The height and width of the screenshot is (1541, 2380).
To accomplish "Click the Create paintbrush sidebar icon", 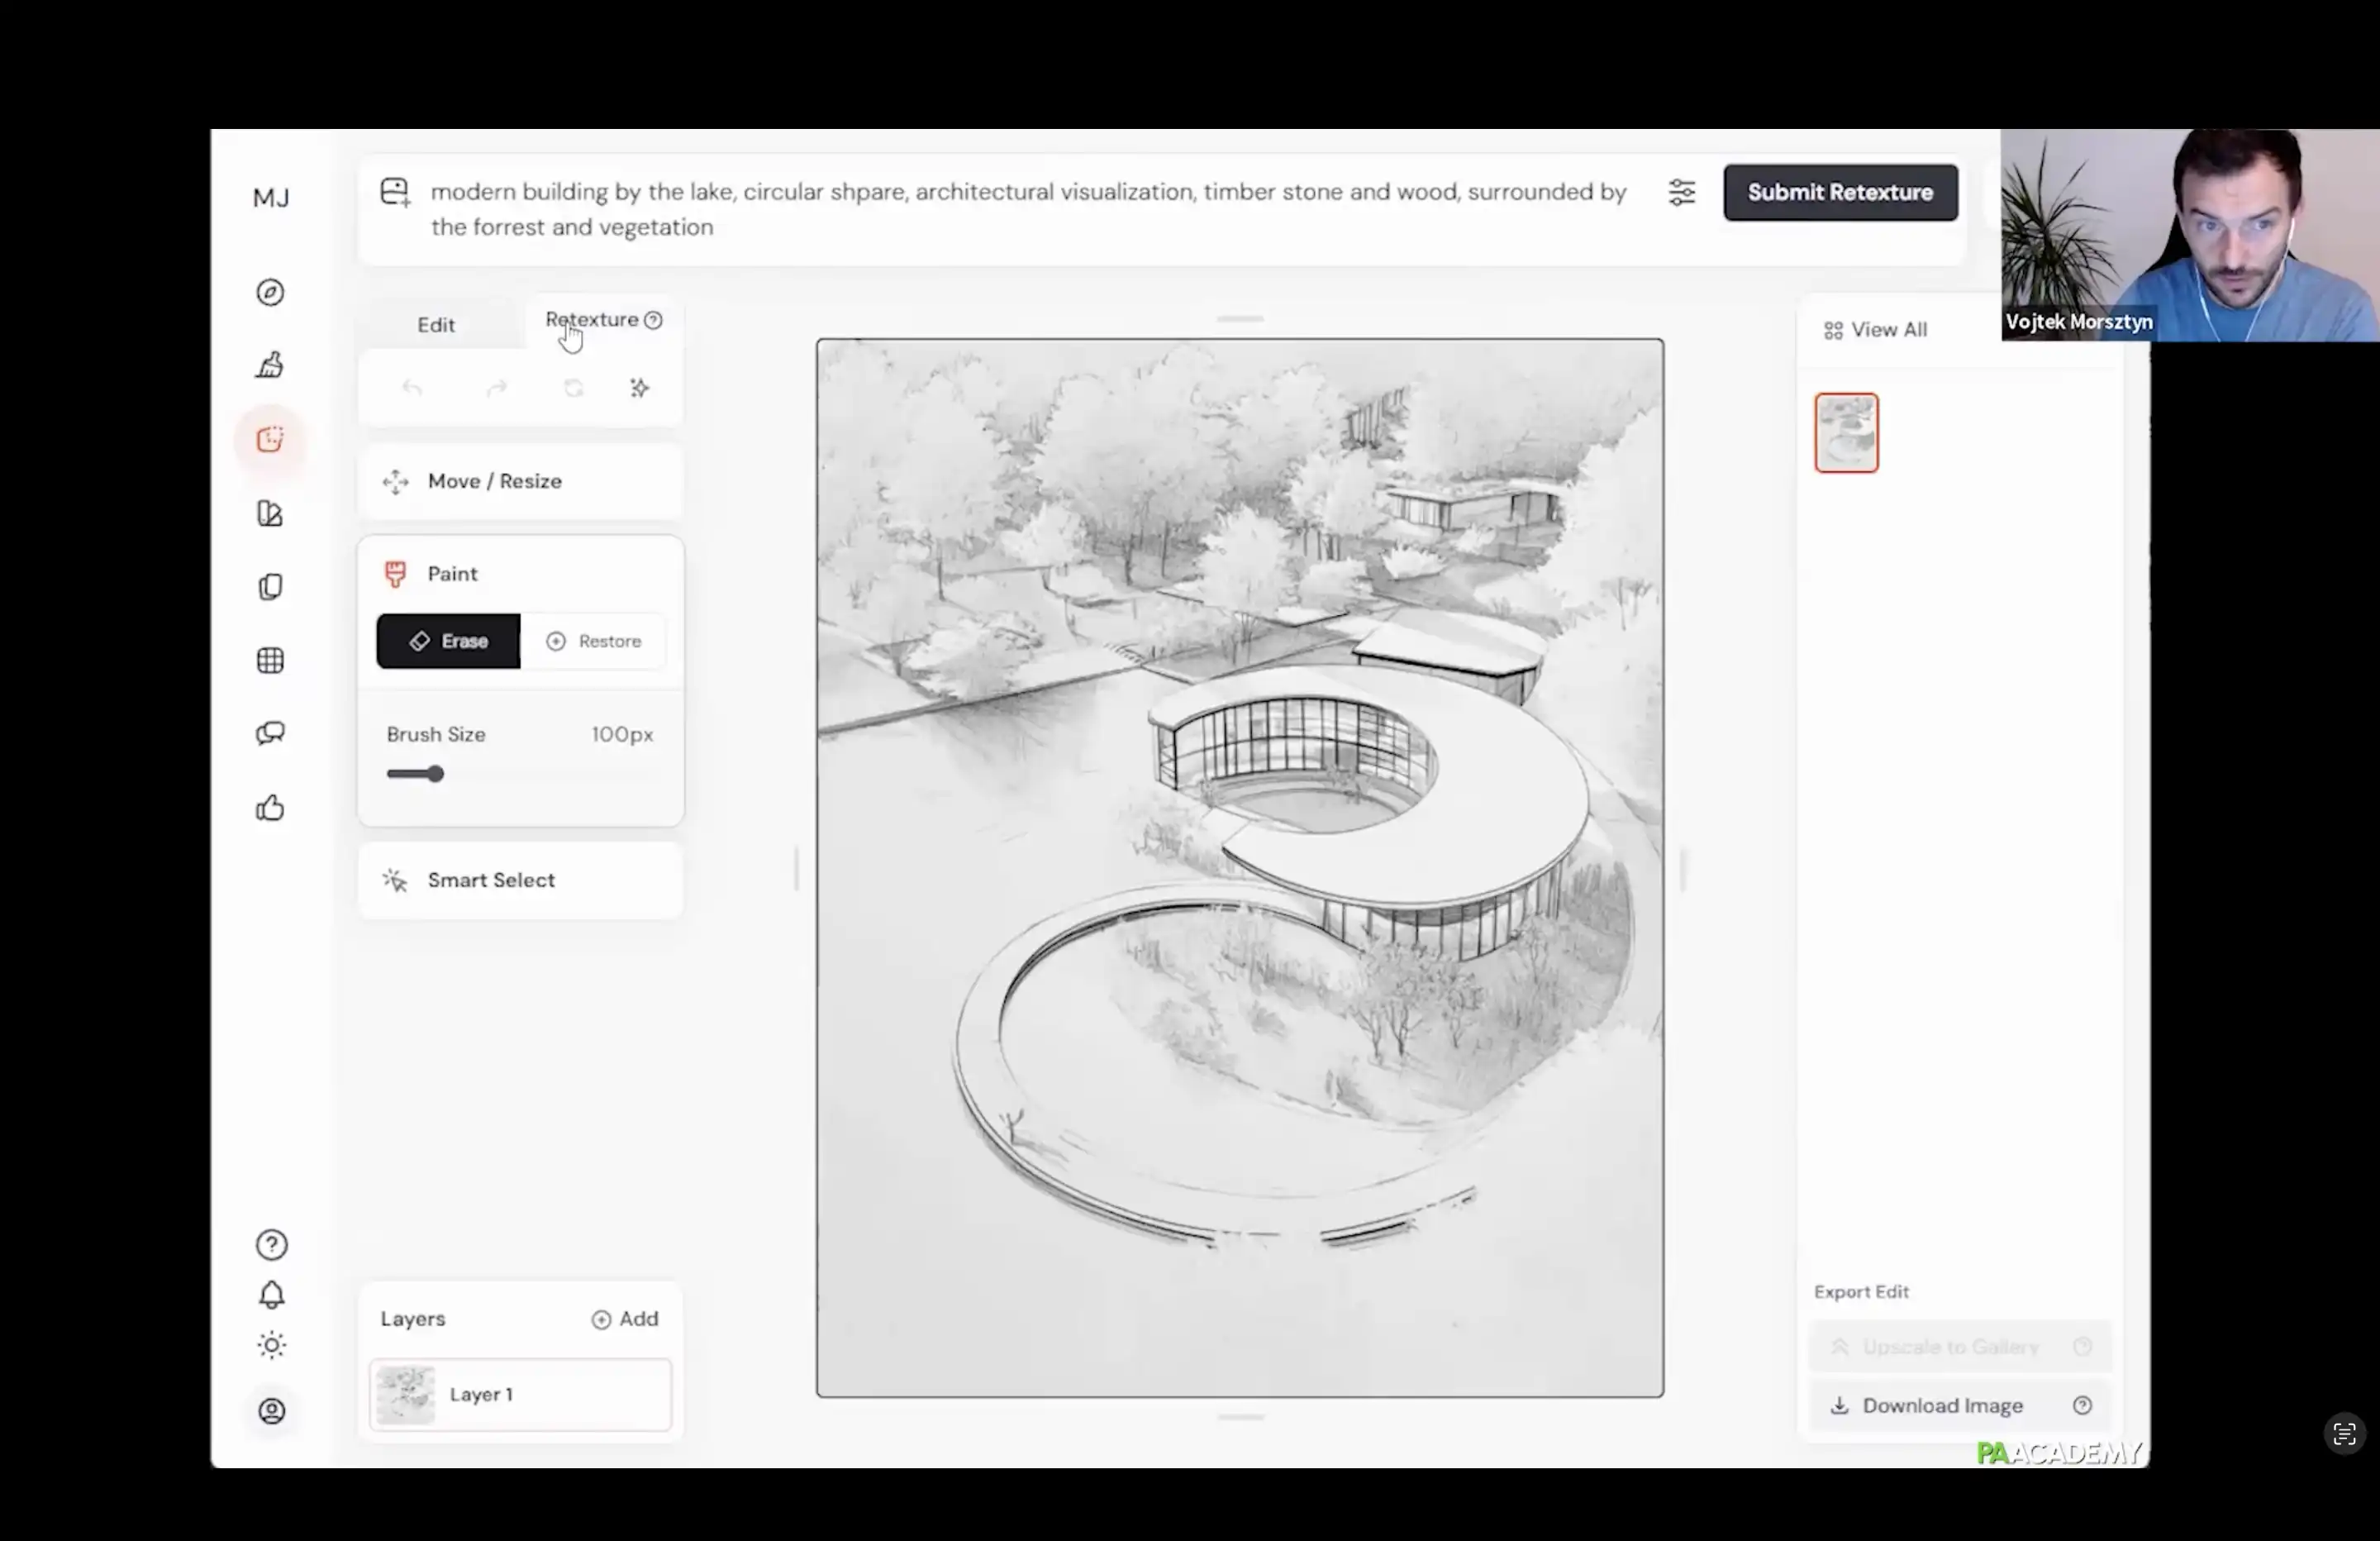I will point(270,365).
